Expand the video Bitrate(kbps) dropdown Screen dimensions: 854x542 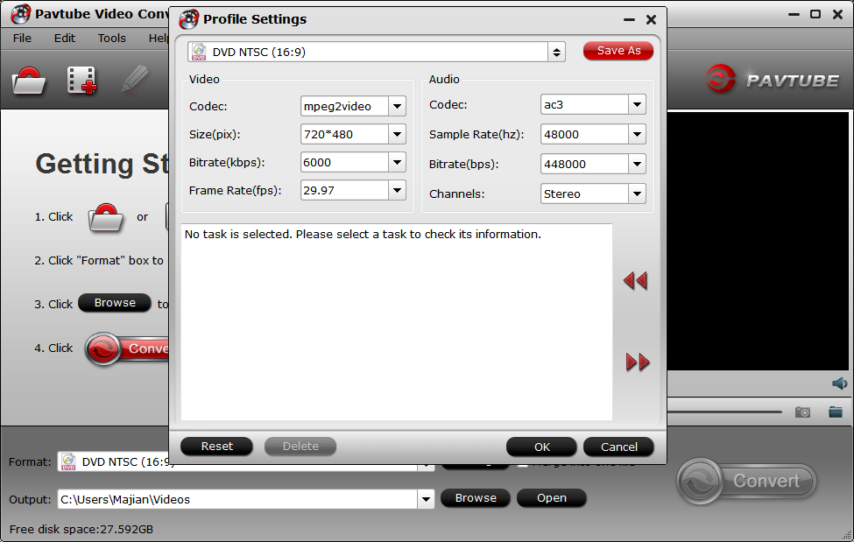click(x=397, y=162)
